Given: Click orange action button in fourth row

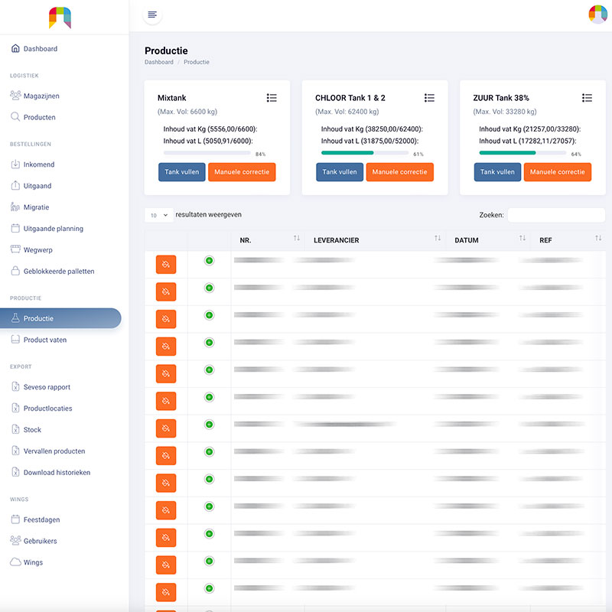Looking at the screenshot, I should (166, 347).
